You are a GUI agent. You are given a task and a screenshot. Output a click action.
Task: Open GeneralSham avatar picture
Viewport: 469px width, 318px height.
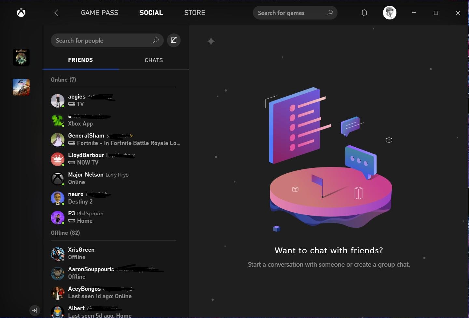click(58, 140)
